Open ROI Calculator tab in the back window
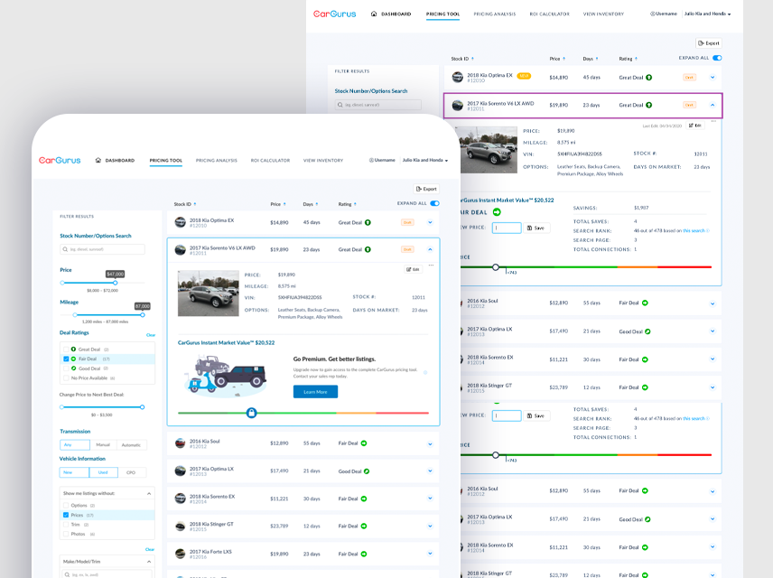The image size is (773, 578). pos(549,14)
